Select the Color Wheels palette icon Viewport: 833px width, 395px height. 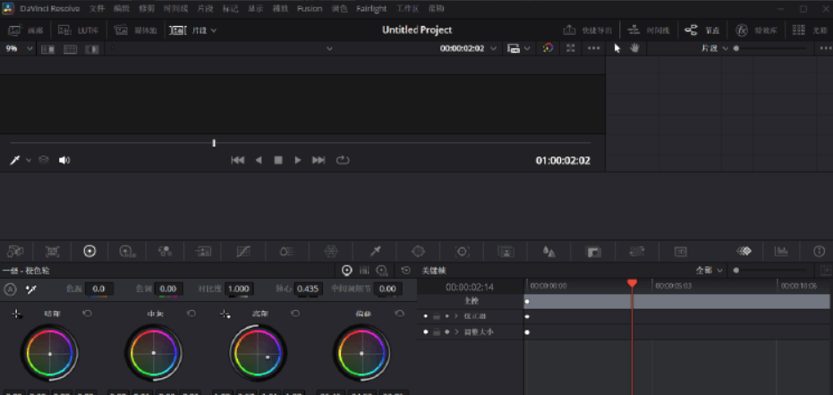tap(89, 251)
